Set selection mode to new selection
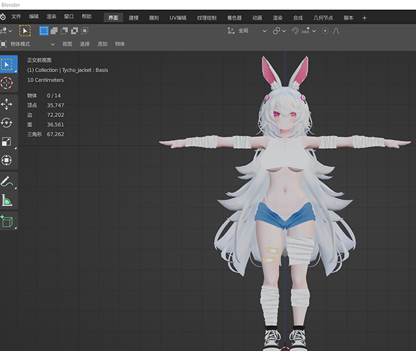The height and width of the screenshot is (351, 416). (x=44, y=31)
